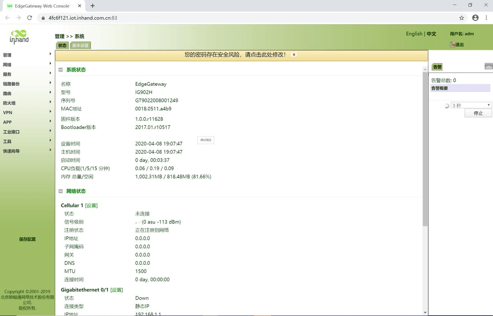Click the 停止 button
Image resolution: width=493 pixels, height=316 pixels.
478,113
